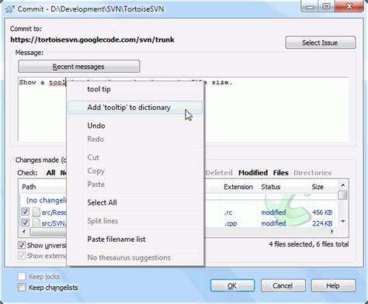Choose Paste from context menu

point(135,185)
